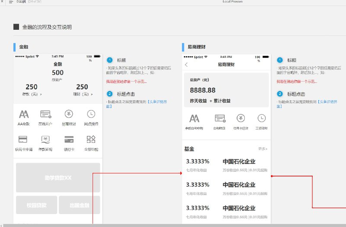Viewport: 346px width, 227px height.
Task: Tap the 银行卡 icon
Action: coord(69,139)
